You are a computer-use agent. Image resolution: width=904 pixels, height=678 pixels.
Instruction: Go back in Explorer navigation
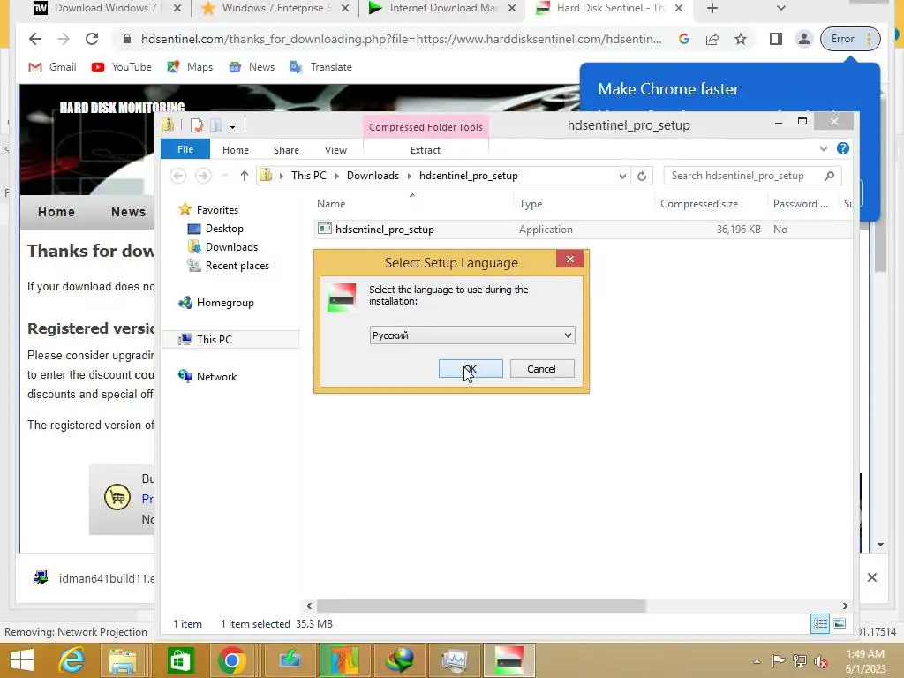pyautogui.click(x=178, y=176)
